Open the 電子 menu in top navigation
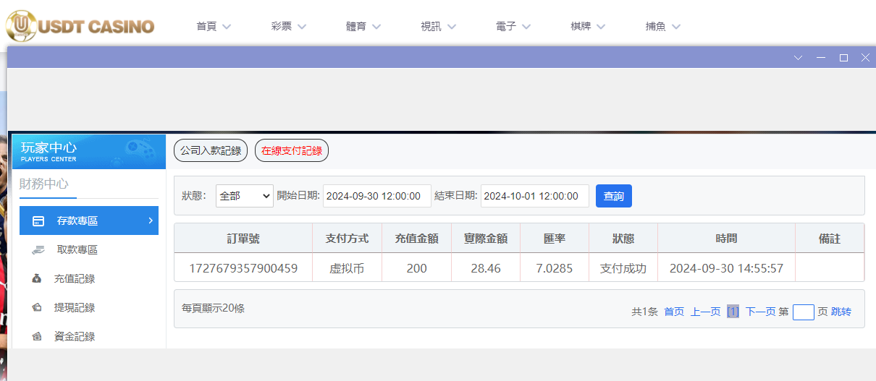 [513, 27]
